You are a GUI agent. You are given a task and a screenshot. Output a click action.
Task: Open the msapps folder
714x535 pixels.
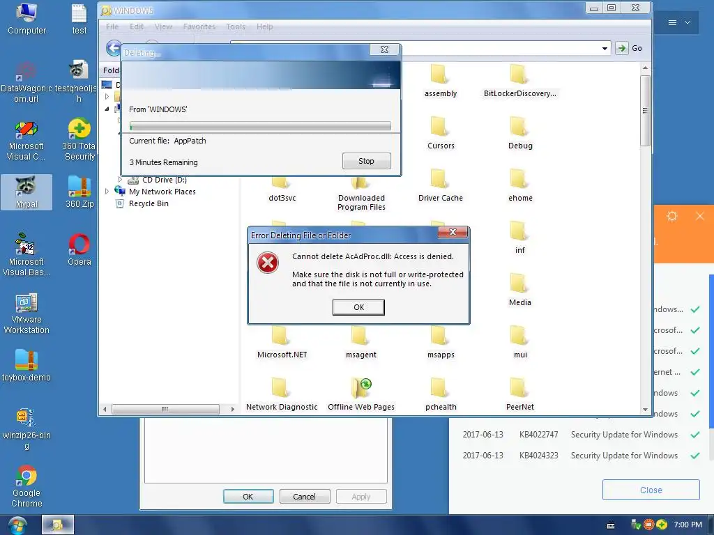coord(441,343)
